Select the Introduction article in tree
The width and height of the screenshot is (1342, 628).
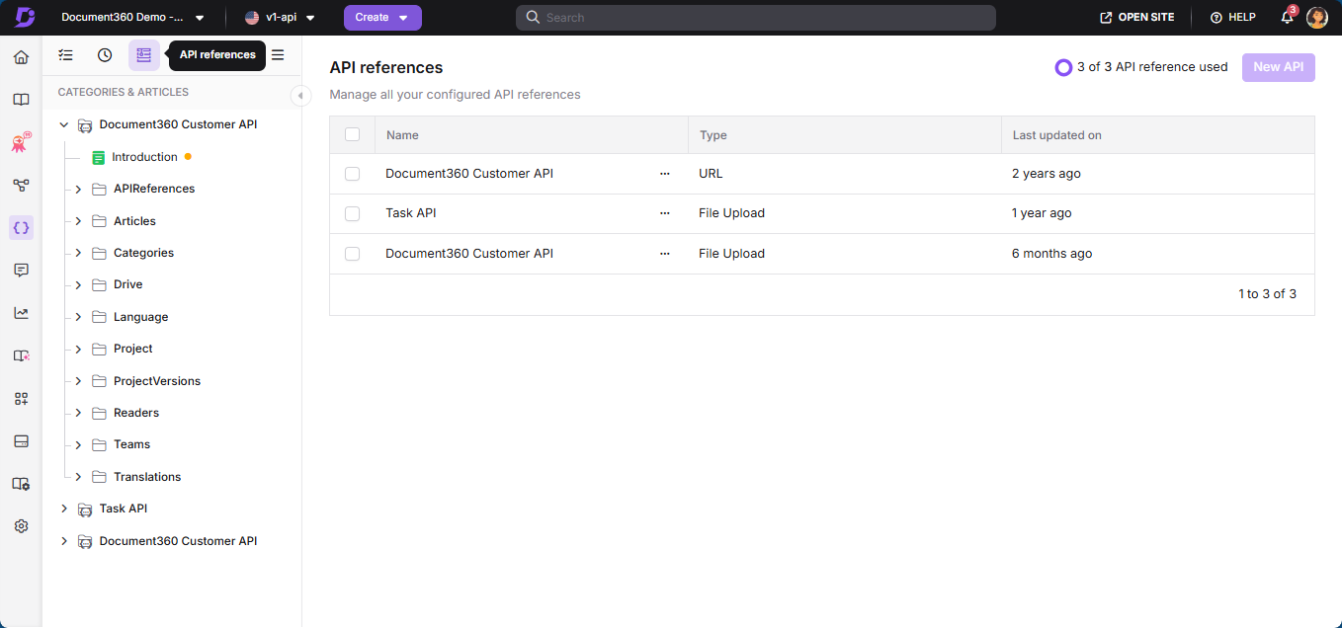(x=144, y=157)
